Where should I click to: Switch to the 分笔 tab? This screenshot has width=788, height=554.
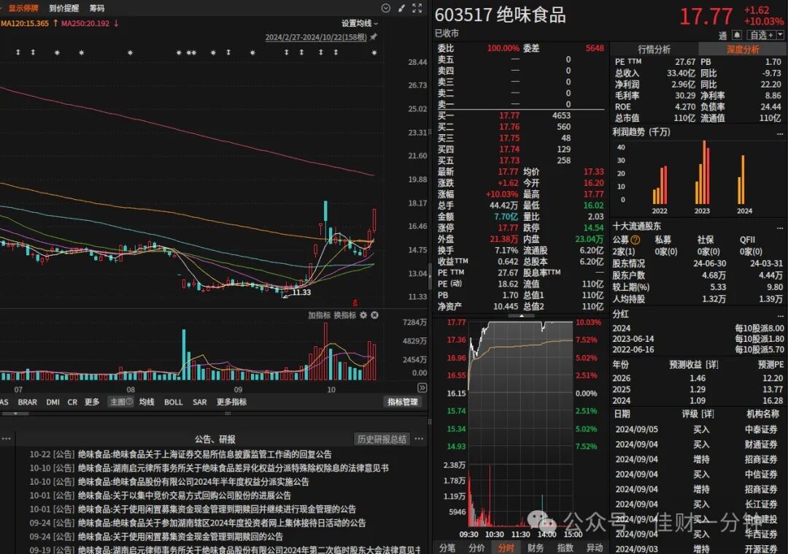click(447, 547)
